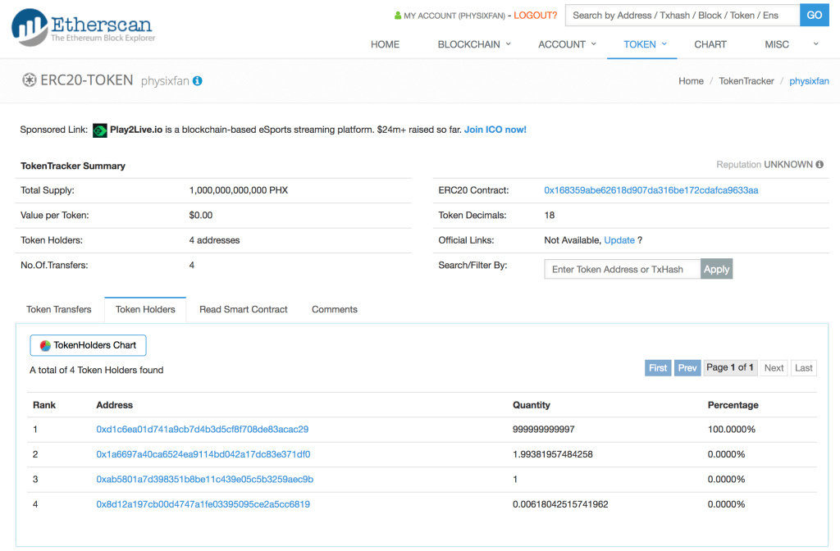Open the MISC dropdown chevron

click(x=815, y=44)
